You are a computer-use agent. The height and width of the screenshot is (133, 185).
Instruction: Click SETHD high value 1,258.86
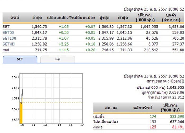[x=106, y=44]
